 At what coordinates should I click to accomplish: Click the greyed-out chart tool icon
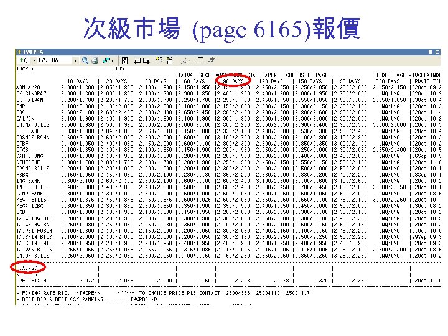click(x=185, y=61)
